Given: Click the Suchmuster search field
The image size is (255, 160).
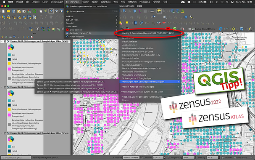Looking at the screenshot, I should (x=16, y=157).
